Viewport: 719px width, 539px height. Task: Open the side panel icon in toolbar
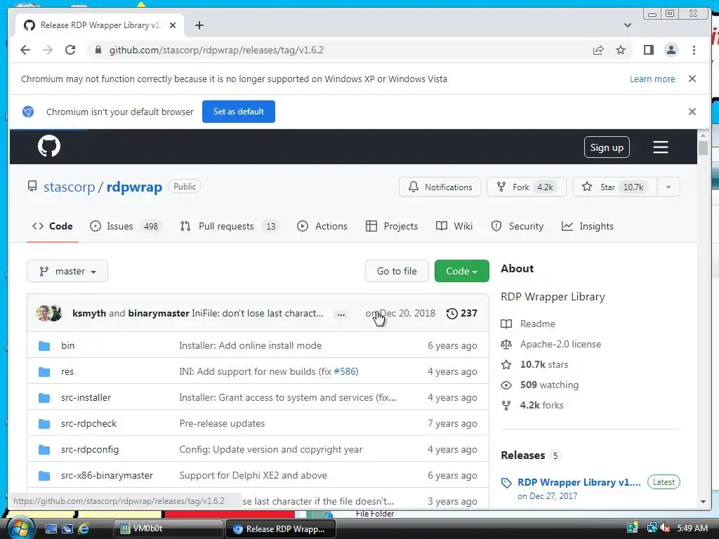pyautogui.click(x=648, y=50)
